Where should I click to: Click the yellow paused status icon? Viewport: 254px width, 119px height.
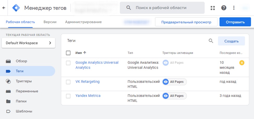[x=242, y=63]
